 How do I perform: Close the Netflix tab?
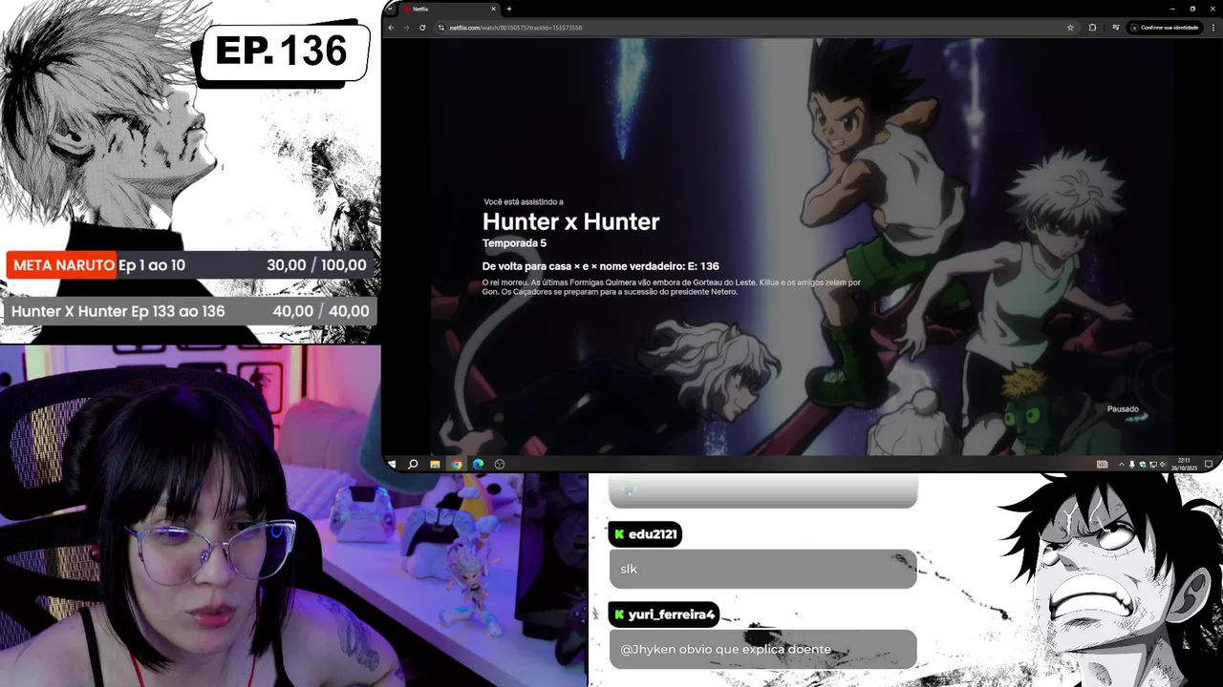pos(493,9)
